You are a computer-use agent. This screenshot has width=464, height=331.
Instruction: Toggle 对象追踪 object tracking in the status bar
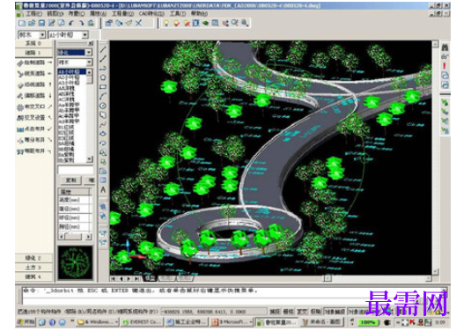click(x=357, y=311)
